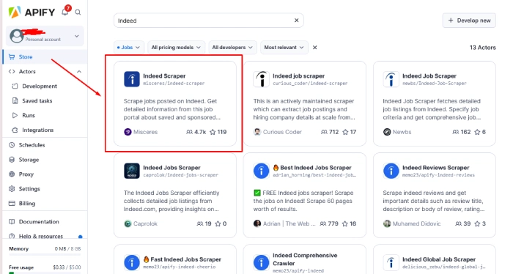513x274 pixels.
Task: Click the Documentation book icon
Action: [x=12, y=222]
